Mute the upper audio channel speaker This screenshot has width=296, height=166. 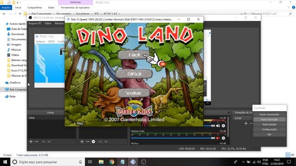click(218, 126)
